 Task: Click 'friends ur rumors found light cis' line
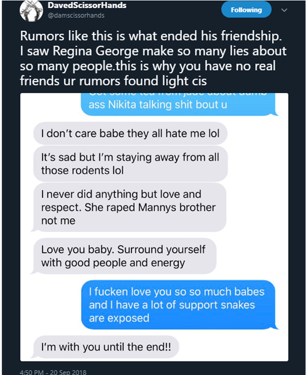pos(113,81)
